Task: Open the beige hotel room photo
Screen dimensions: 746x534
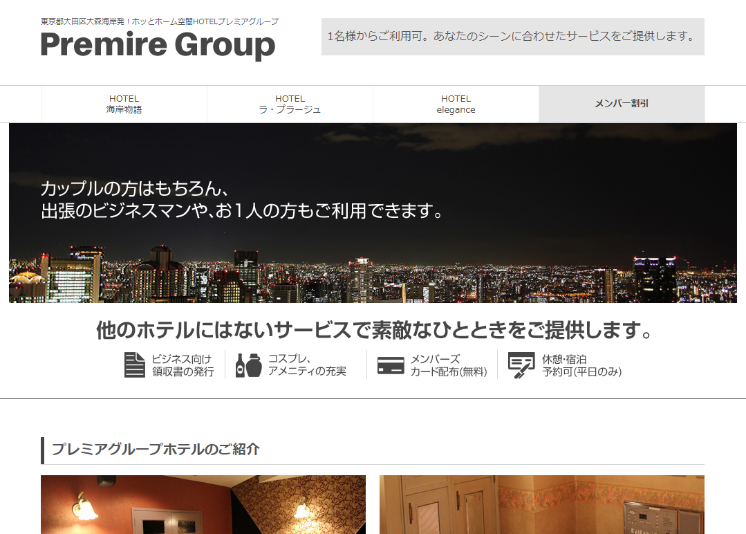Action: tap(542, 504)
